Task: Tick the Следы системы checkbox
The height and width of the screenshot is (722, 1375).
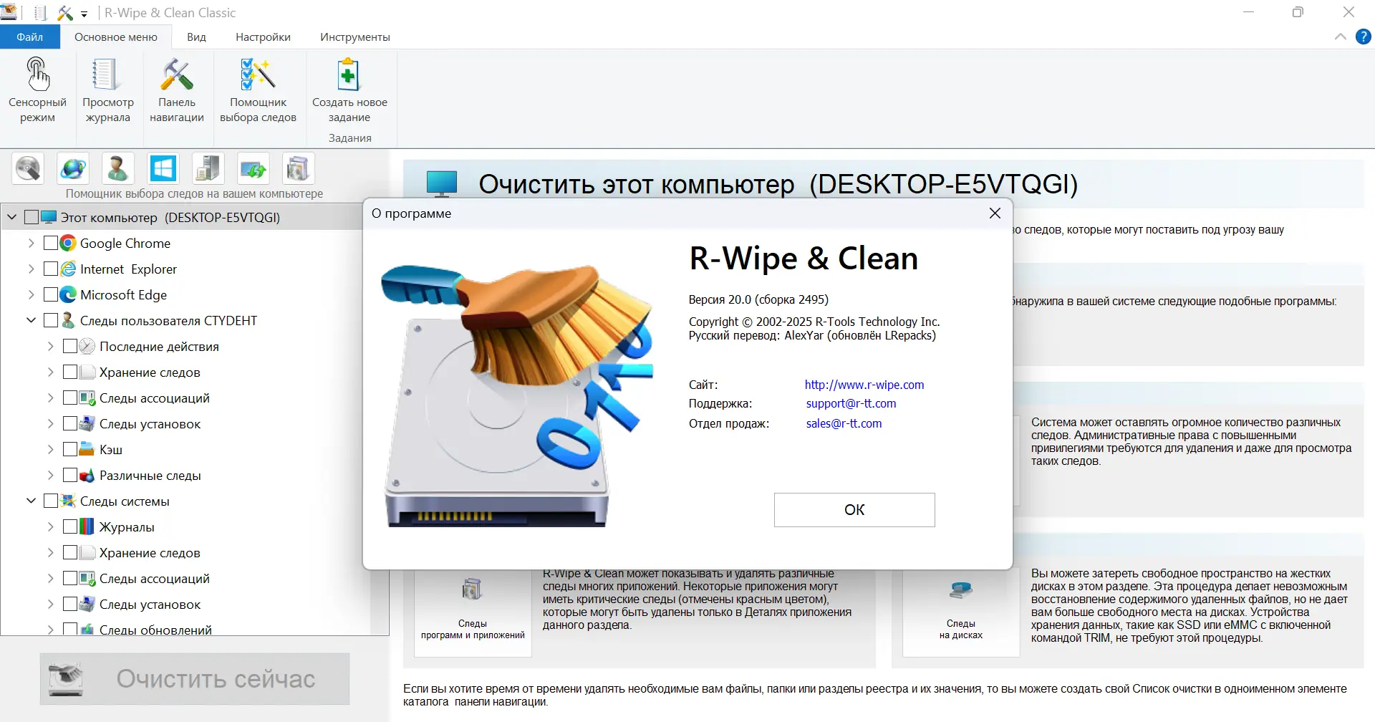Action: click(50, 500)
